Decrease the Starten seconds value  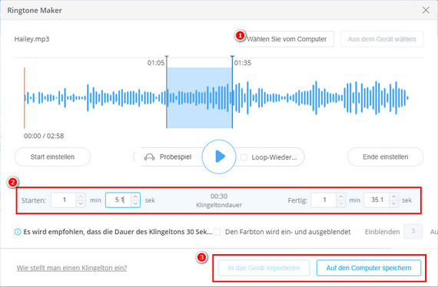tap(135, 203)
